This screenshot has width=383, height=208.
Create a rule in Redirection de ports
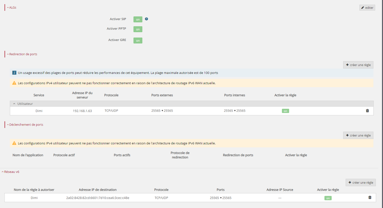tap(358, 65)
